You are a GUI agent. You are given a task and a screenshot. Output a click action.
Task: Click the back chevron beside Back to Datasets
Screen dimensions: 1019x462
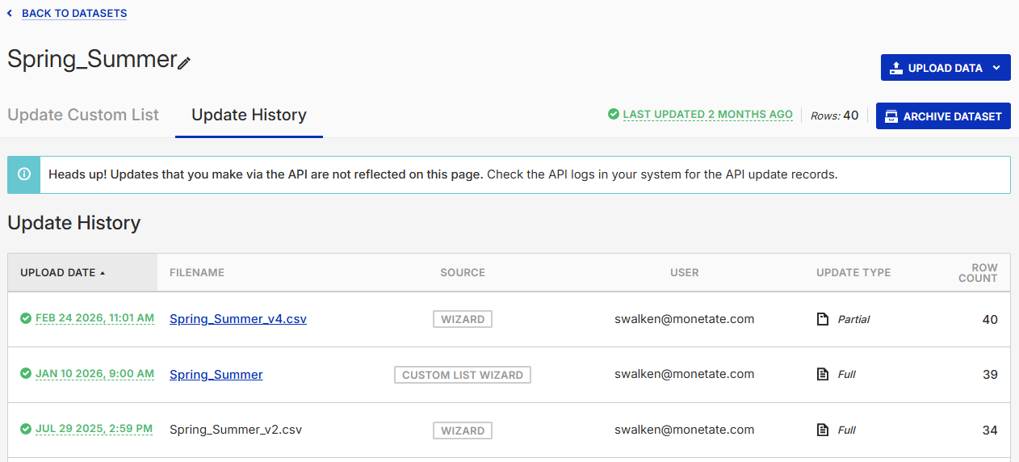click(10, 14)
